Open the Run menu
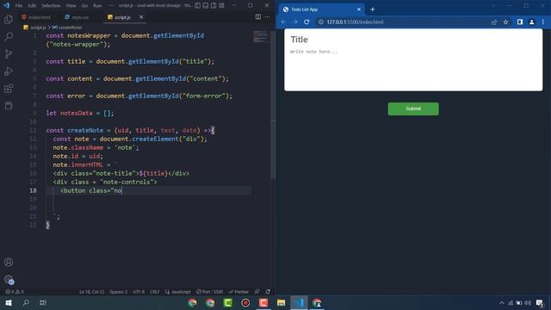The width and height of the screenshot is (551, 310). 97,6
